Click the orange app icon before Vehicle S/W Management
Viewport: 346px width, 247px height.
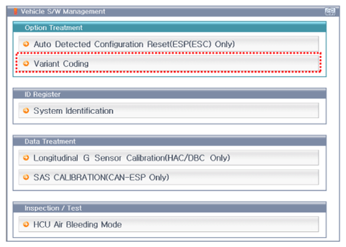pos(7,11)
